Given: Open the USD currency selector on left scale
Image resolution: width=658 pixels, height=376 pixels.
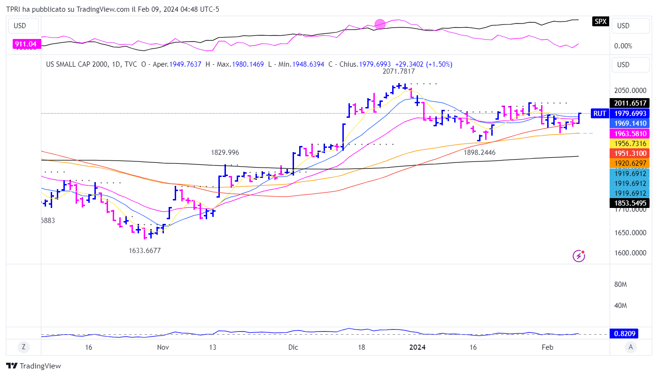Looking at the screenshot, I should point(20,26).
